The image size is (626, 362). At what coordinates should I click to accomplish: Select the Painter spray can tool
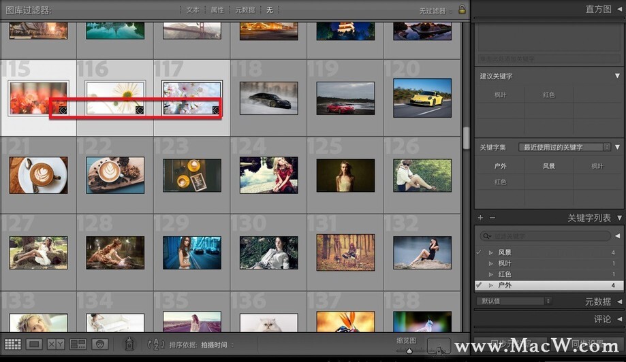tap(129, 345)
